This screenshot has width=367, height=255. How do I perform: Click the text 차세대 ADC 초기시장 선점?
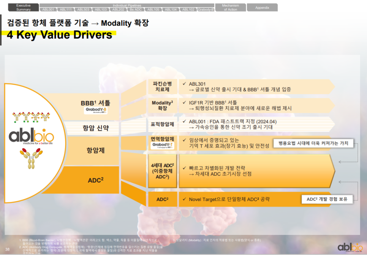[220, 174]
